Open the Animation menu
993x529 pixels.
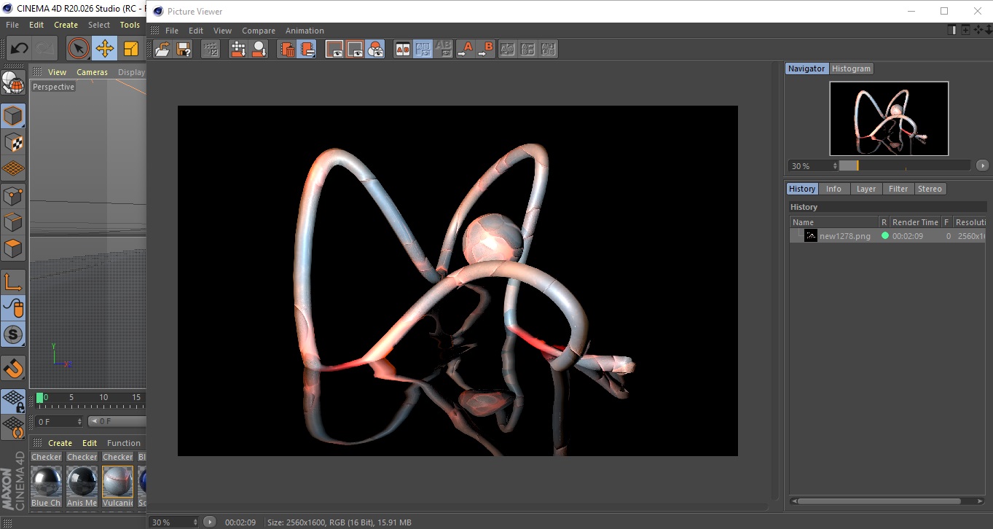[x=305, y=31]
